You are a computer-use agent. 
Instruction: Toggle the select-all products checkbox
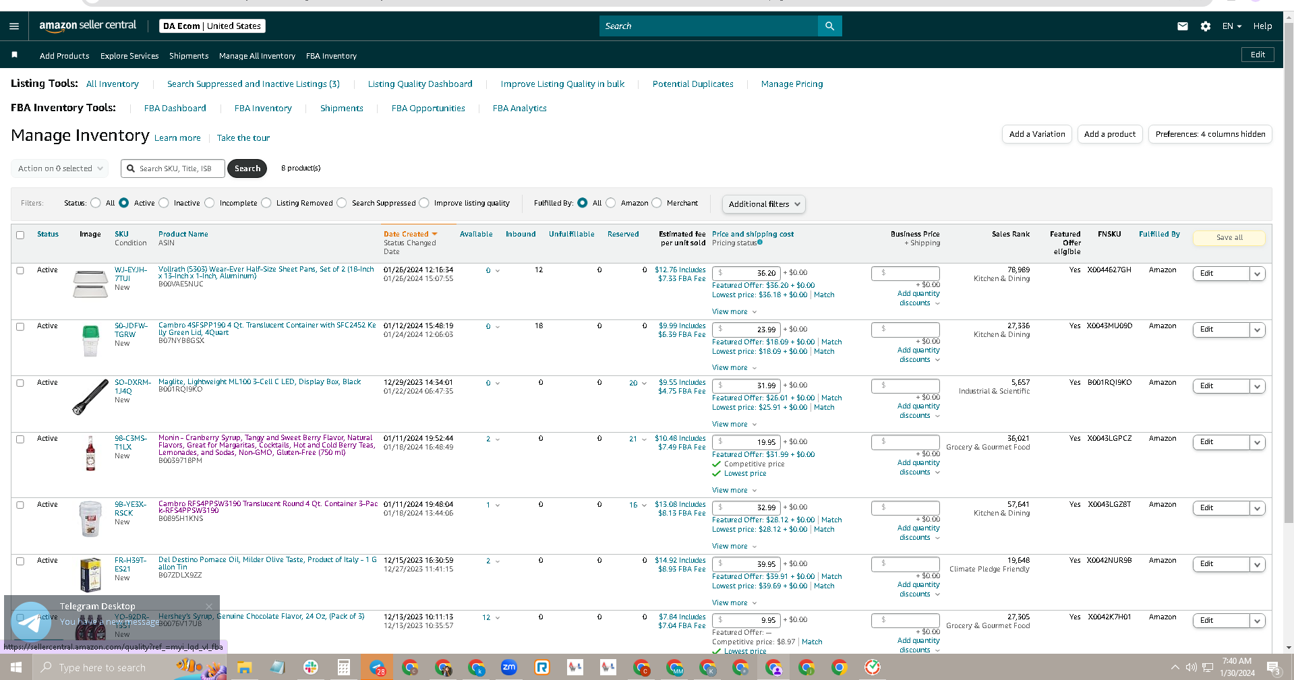click(x=20, y=235)
